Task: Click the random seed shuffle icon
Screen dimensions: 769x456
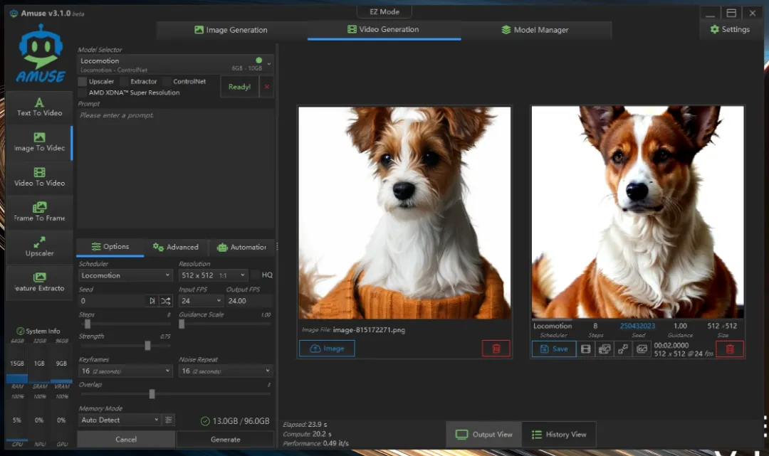Action: point(165,301)
